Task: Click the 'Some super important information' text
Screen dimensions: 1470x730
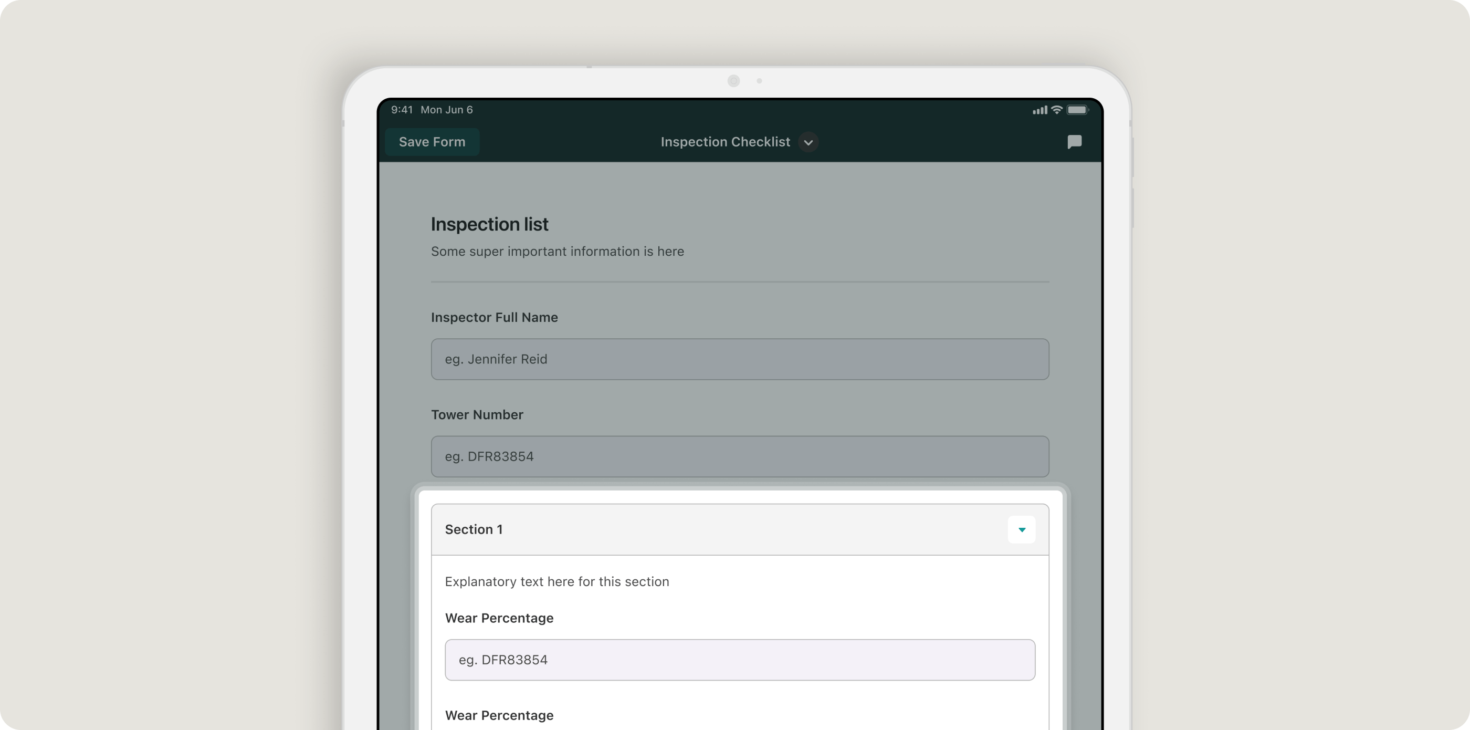Action: coord(557,252)
